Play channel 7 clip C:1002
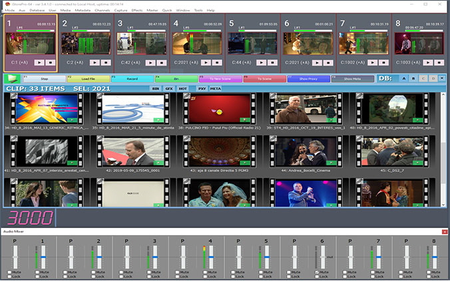 point(372,62)
